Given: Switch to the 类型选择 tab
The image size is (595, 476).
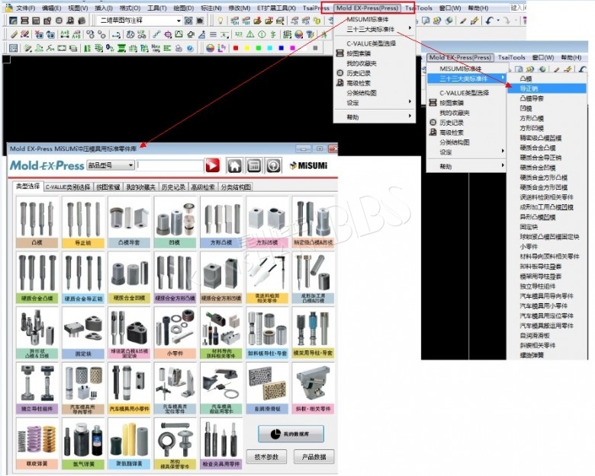Looking at the screenshot, I should (27, 187).
